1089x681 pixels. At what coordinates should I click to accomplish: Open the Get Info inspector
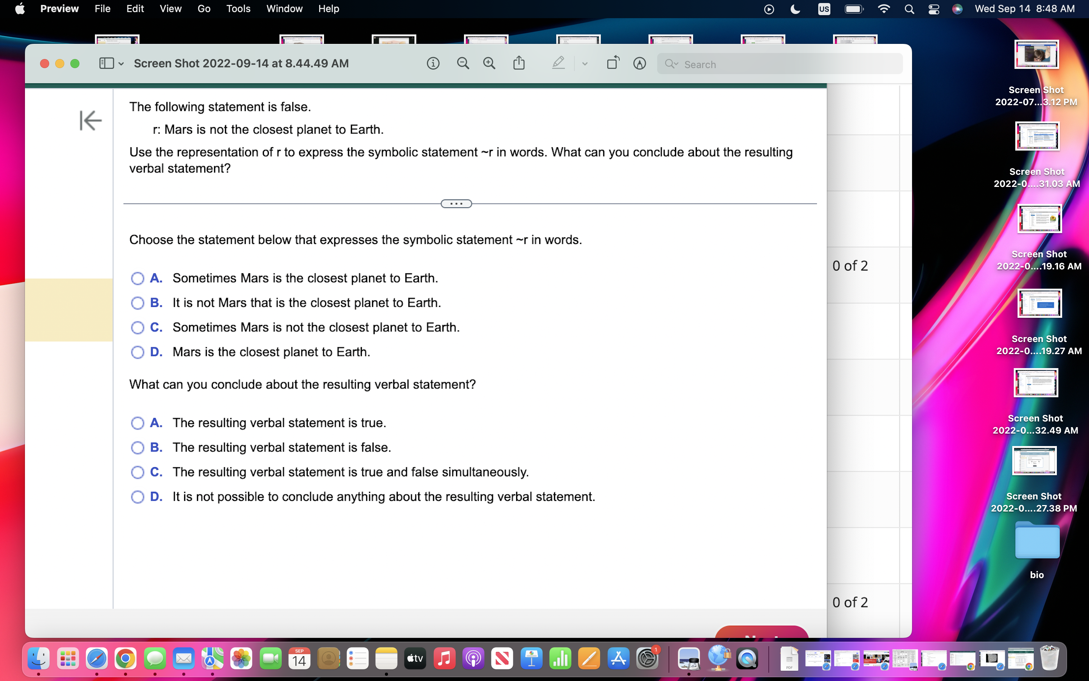(x=433, y=63)
